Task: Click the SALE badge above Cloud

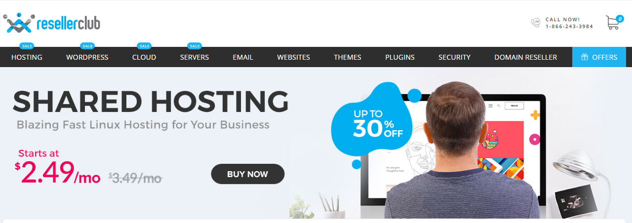Action: [x=144, y=46]
